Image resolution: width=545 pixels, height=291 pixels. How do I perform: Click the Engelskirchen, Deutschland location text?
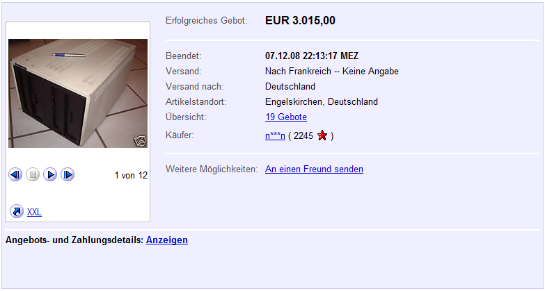pos(322,101)
